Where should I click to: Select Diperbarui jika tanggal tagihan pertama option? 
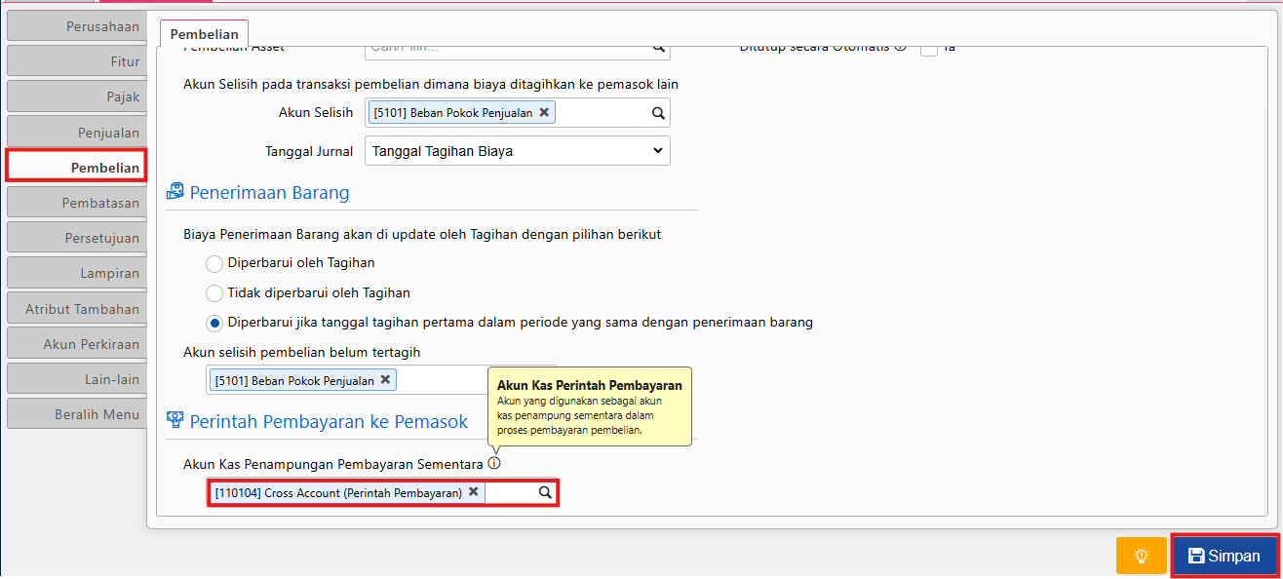[214, 323]
